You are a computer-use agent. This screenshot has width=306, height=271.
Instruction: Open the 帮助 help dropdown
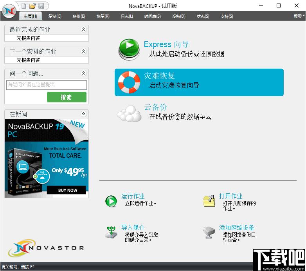coord(299,16)
